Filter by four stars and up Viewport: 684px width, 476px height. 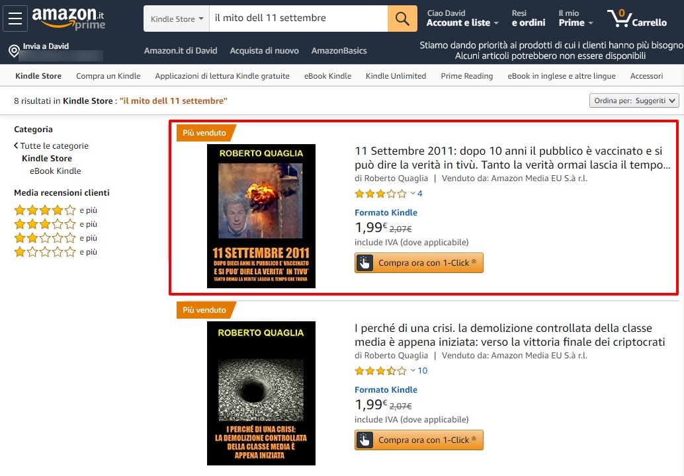click(x=56, y=210)
